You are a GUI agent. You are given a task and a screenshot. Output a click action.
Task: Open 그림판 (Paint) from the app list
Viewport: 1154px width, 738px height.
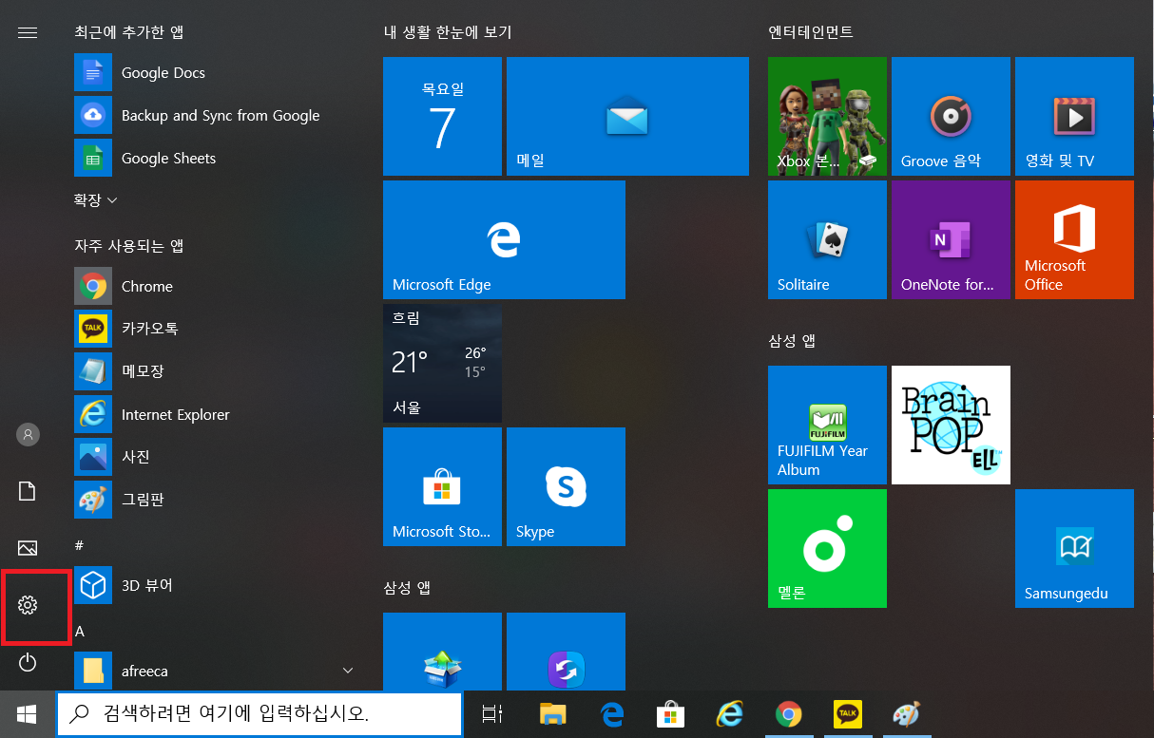pos(214,500)
